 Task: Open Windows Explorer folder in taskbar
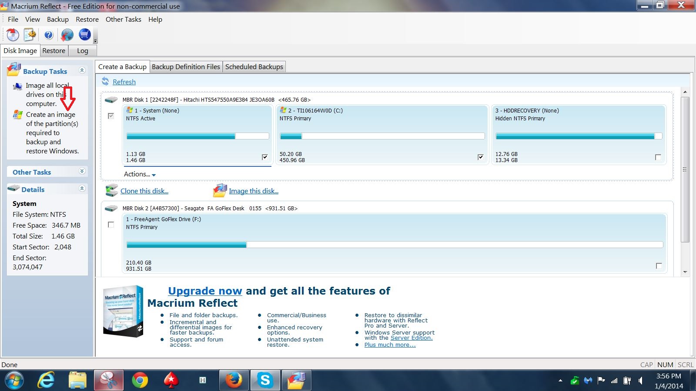[78, 381]
